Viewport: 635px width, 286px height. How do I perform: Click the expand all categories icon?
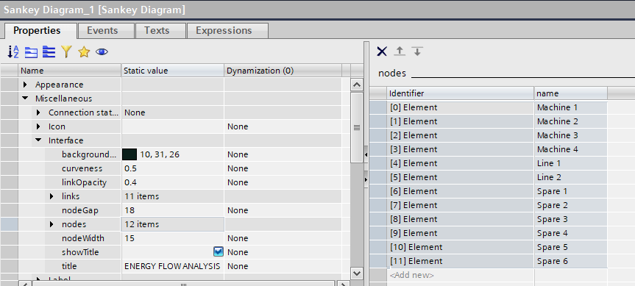31,51
